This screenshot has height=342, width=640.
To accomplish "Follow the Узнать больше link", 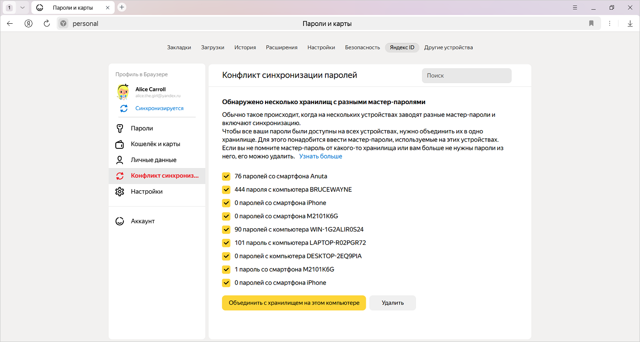I will tap(320, 156).
